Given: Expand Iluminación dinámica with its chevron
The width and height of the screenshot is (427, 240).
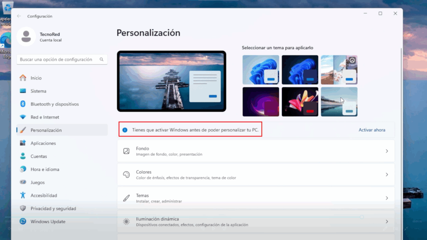Looking at the screenshot, I should [387, 222].
